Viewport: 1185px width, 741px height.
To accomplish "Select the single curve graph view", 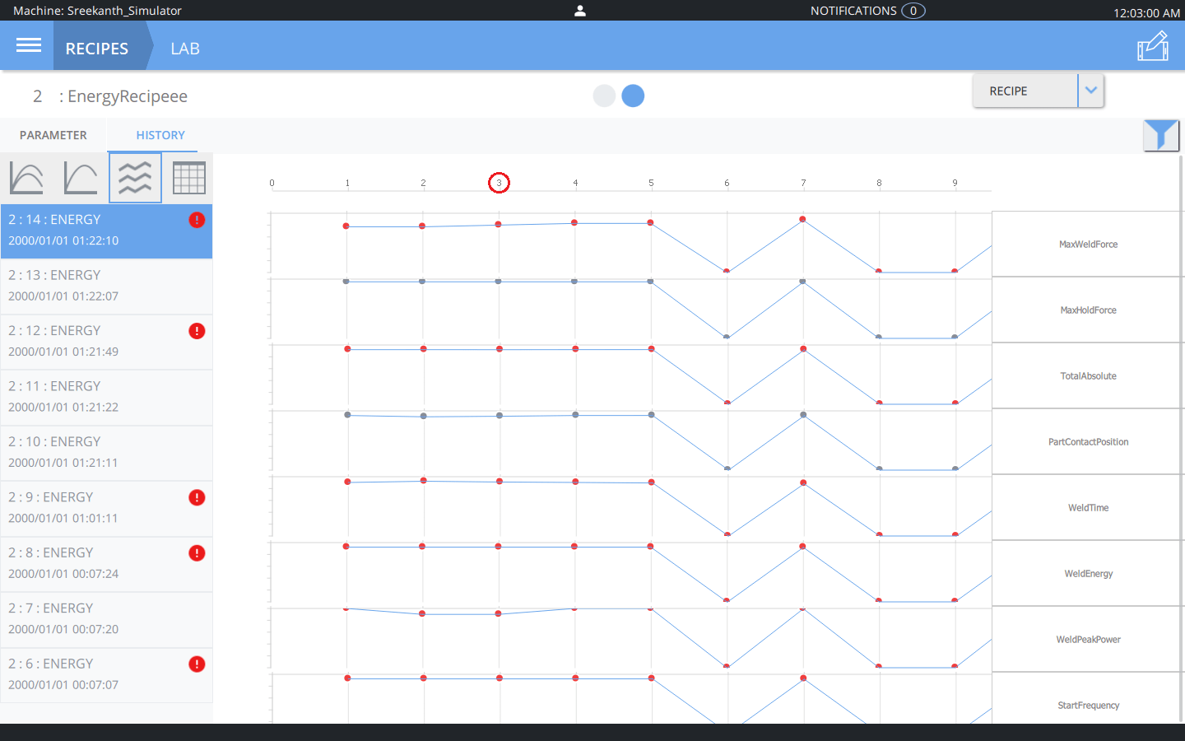I will click(x=81, y=177).
